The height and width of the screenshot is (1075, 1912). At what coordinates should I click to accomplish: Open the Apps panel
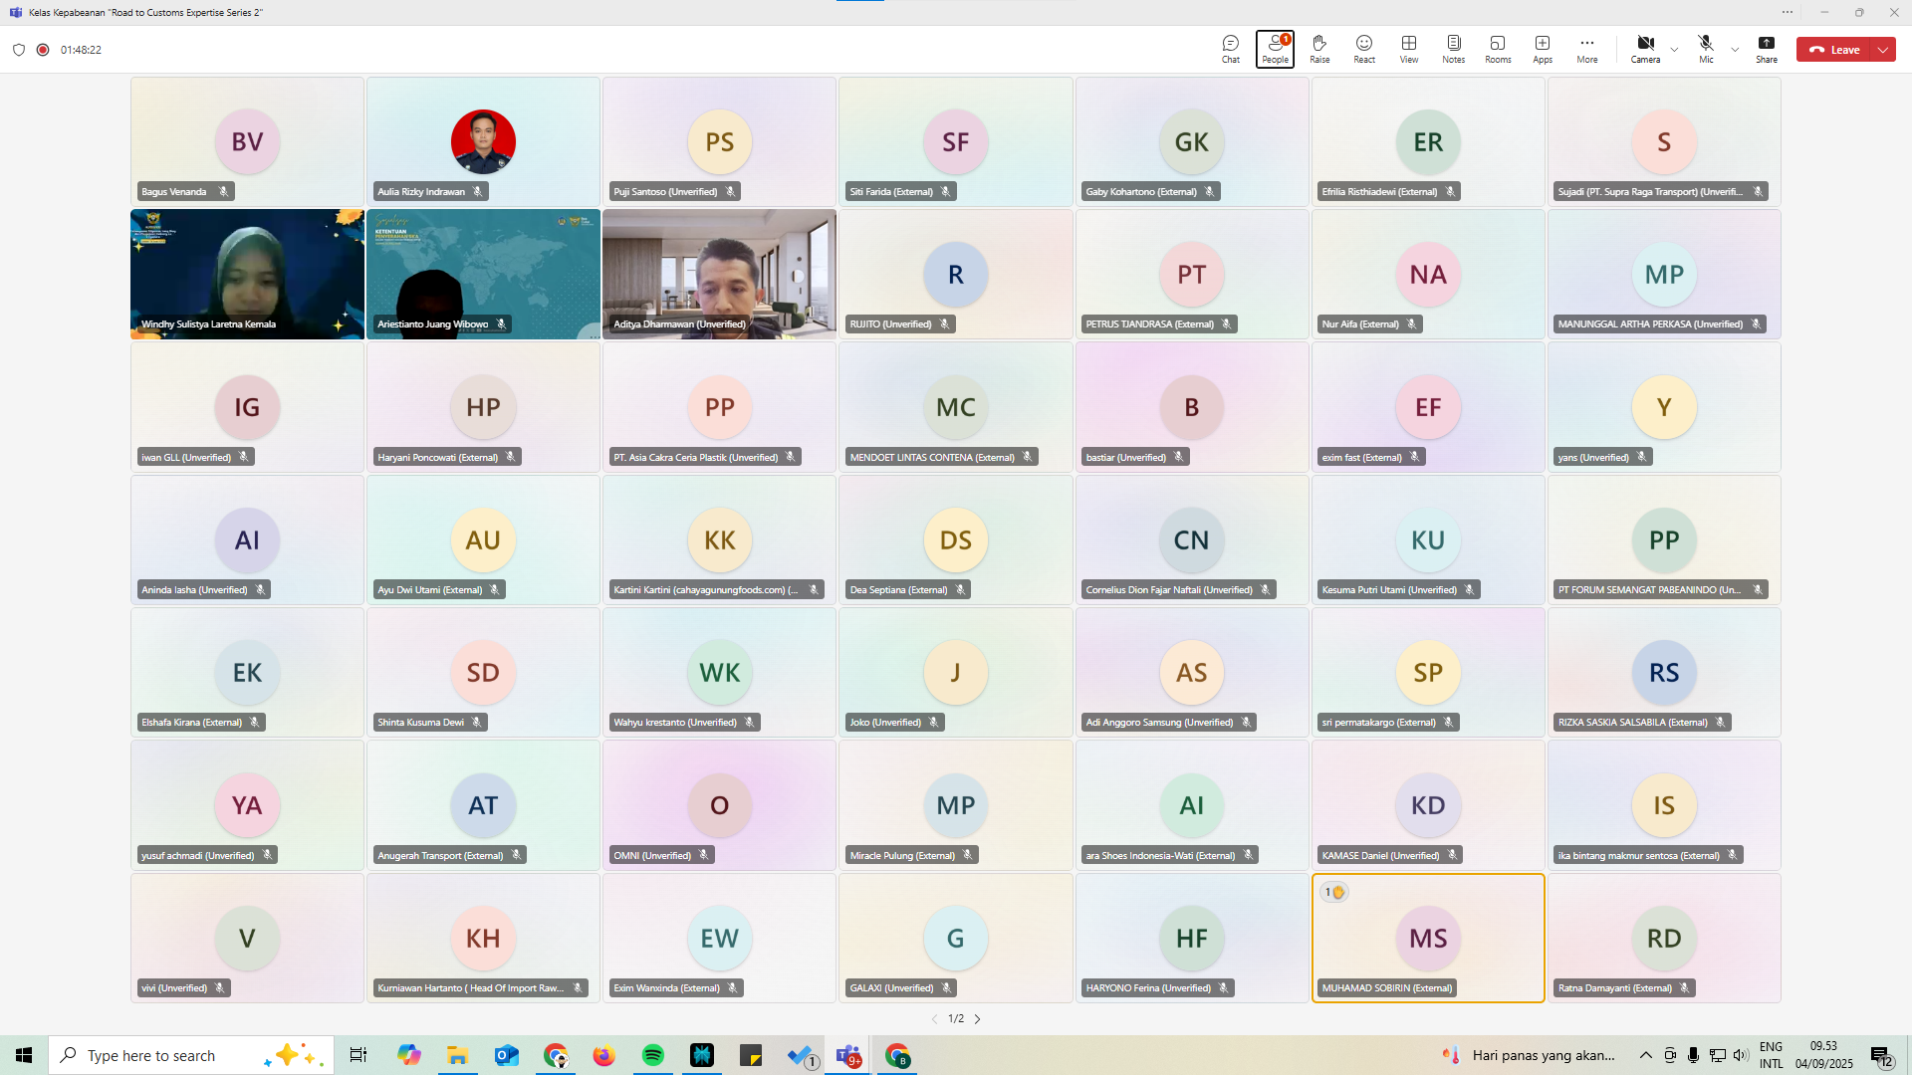(1543, 48)
